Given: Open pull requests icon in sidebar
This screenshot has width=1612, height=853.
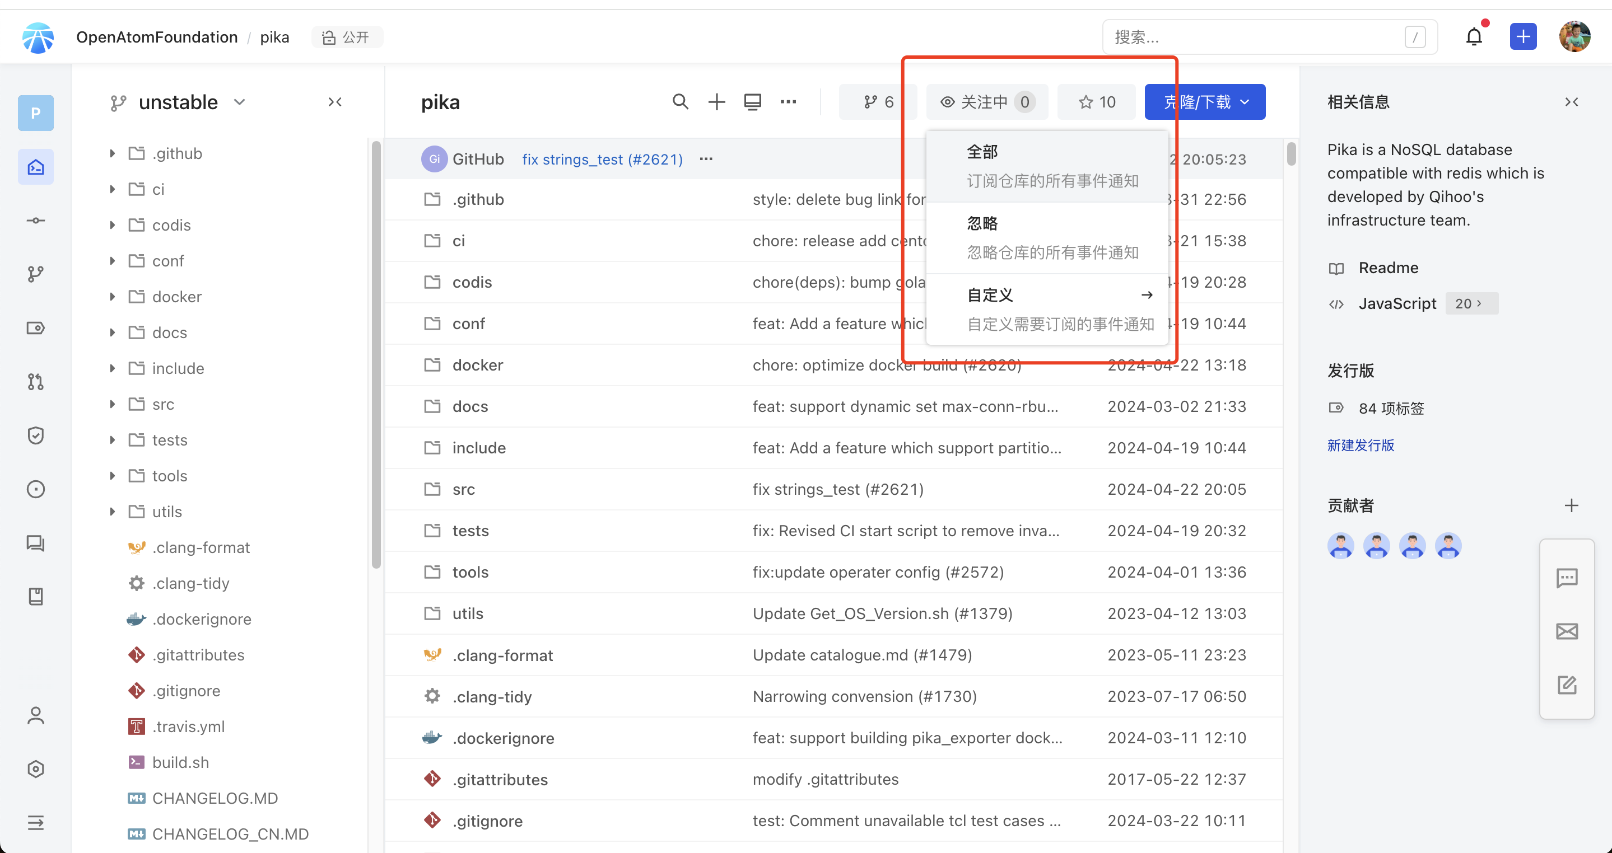Looking at the screenshot, I should tap(36, 382).
